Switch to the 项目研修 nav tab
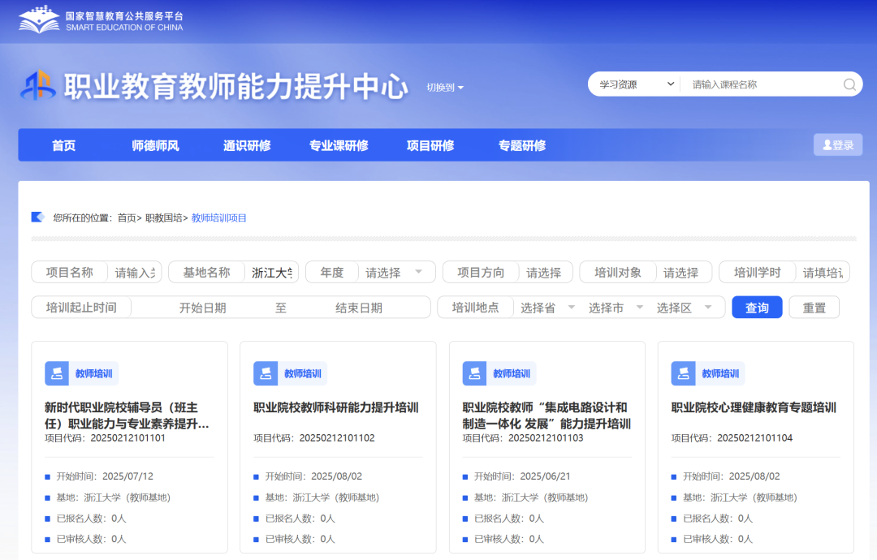Screen dimensions: 877x560 (430, 145)
